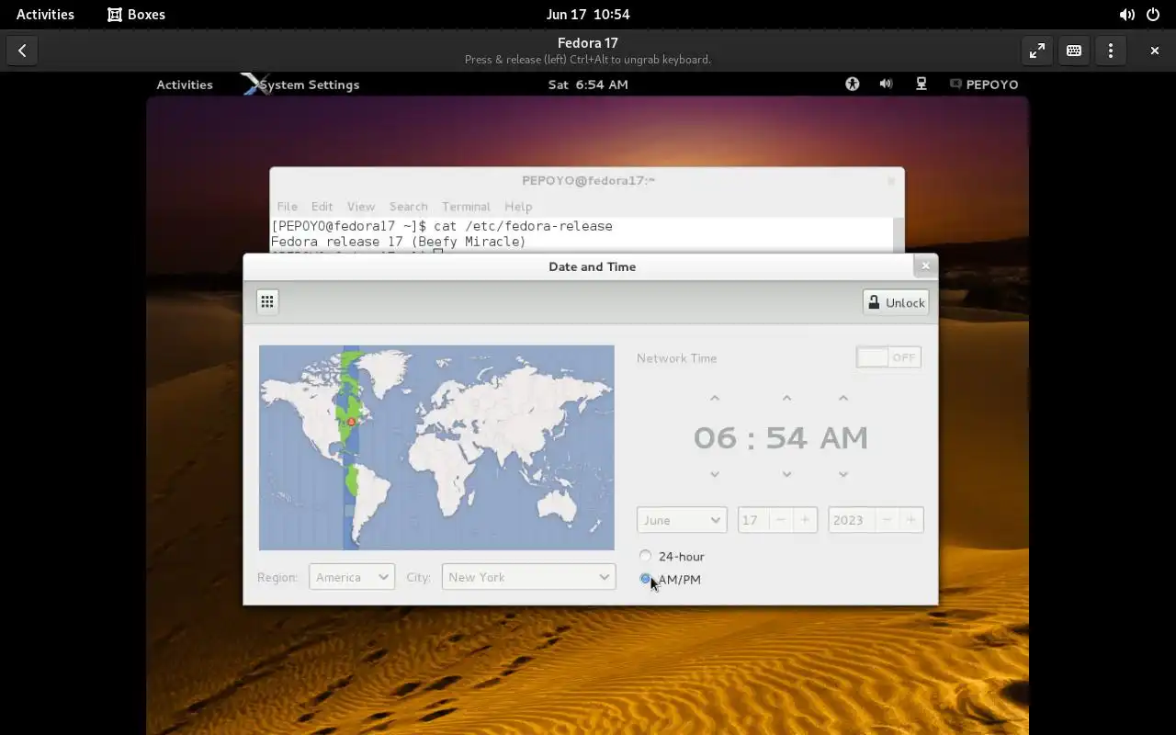Open the Terminal menu in terminal window
The width and height of the screenshot is (1176, 735).
point(466,207)
